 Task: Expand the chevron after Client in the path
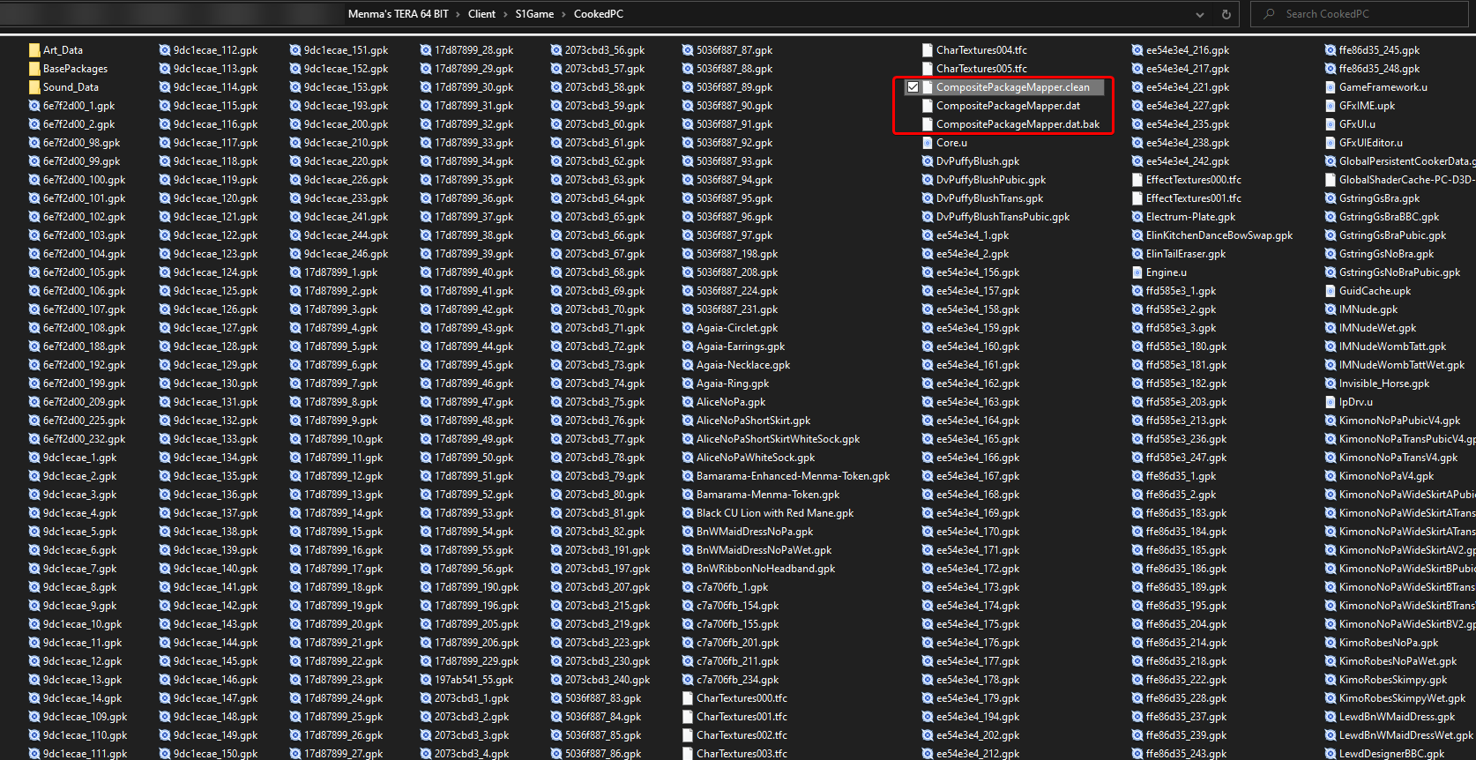click(x=505, y=14)
